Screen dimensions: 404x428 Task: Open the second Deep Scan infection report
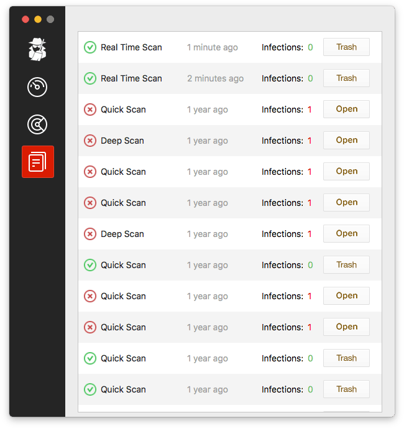(x=346, y=233)
